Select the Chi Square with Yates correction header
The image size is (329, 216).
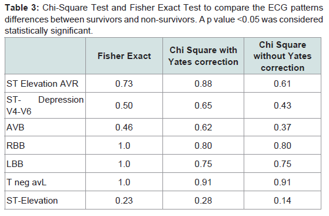point(203,56)
